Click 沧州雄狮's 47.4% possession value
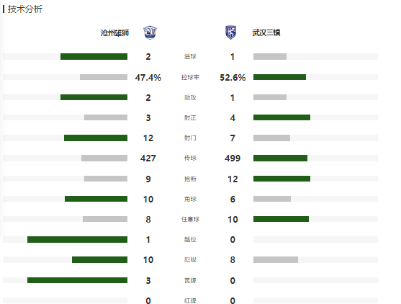Viewport: 401px width, 304px height. (148, 77)
